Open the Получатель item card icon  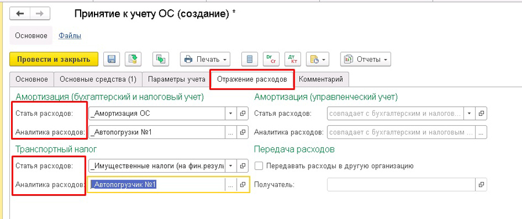point(481,184)
